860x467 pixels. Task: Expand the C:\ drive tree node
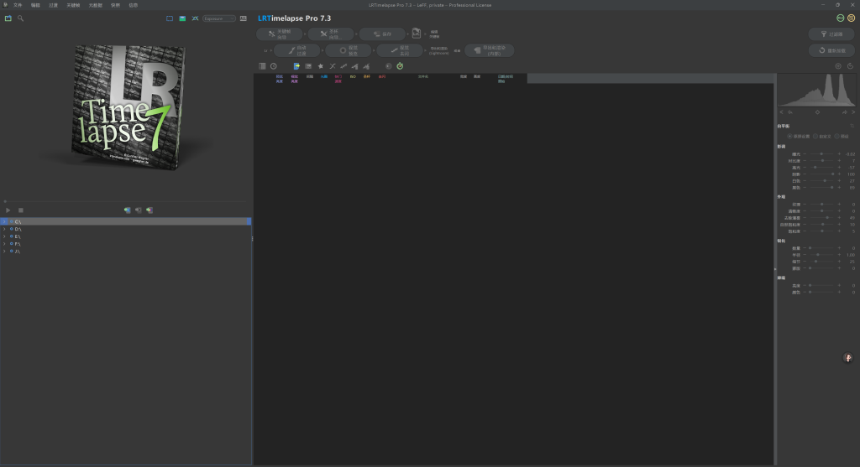click(x=4, y=221)
